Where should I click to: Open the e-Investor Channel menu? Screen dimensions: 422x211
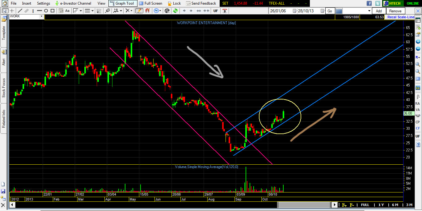tap(74, 3)
